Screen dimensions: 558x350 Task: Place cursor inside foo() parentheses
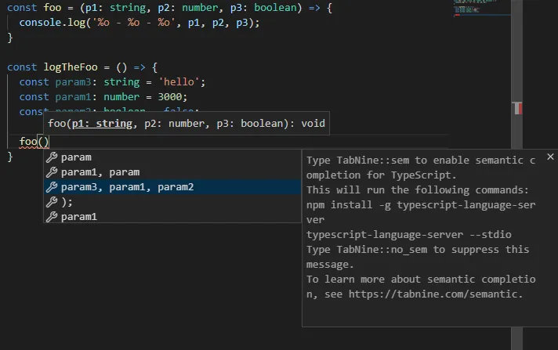coord(43,142)
